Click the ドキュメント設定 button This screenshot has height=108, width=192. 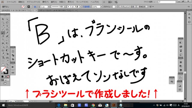127,7
